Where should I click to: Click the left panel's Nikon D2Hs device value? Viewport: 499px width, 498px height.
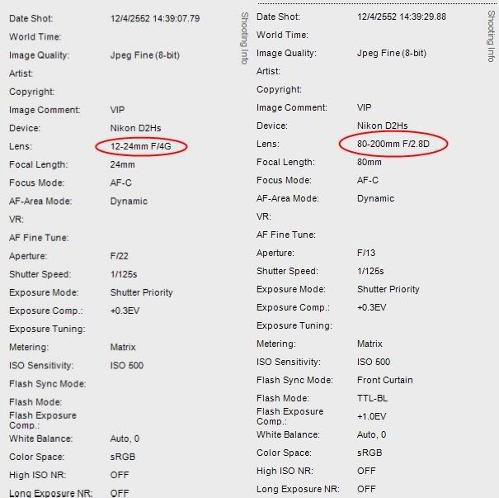point(135,128)
